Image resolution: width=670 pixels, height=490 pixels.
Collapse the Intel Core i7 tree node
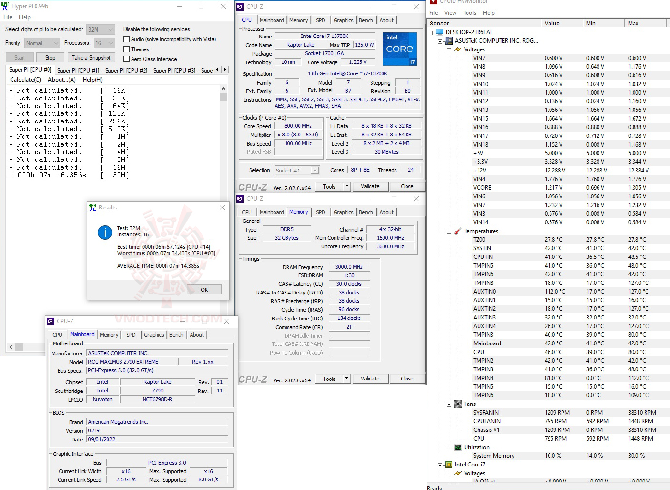click(x=440, y=465)
